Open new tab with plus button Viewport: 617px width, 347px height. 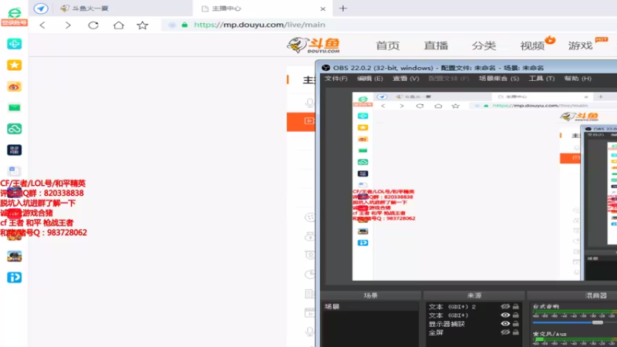(343, 8)
